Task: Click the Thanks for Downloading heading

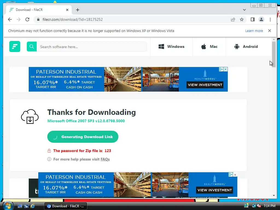Action: (91, 112)
